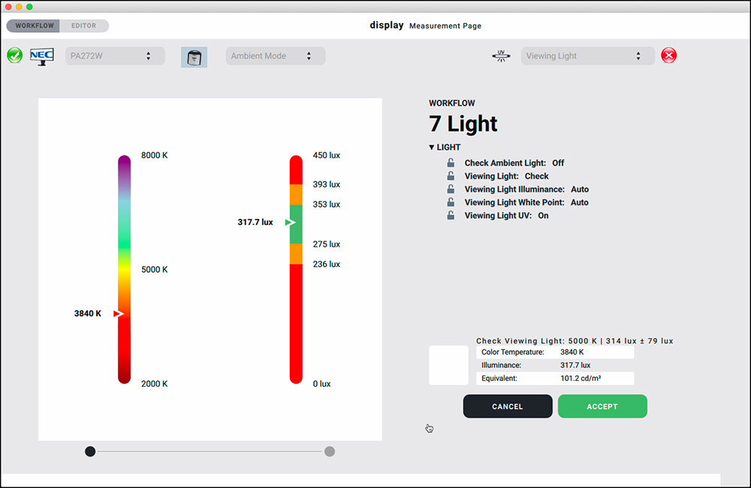The image size is (751, 488).
Task: Click the red X error icon
Action: (668, 55)
